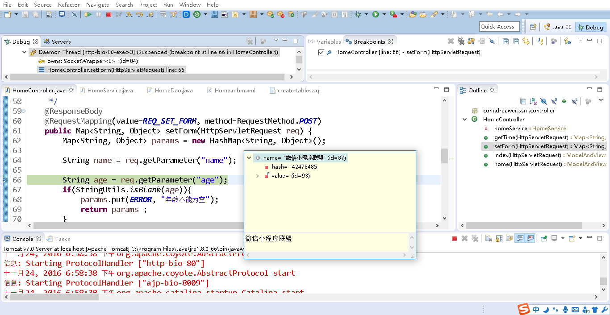Step over the current line

click(139, 14)
